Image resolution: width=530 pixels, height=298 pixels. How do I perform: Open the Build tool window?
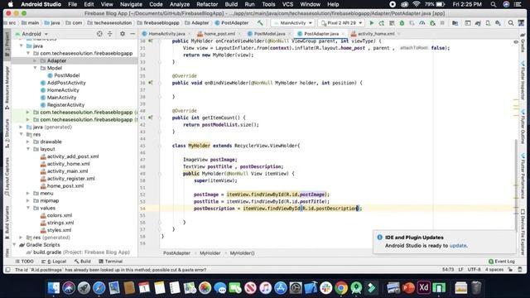[x=83, y=262]
